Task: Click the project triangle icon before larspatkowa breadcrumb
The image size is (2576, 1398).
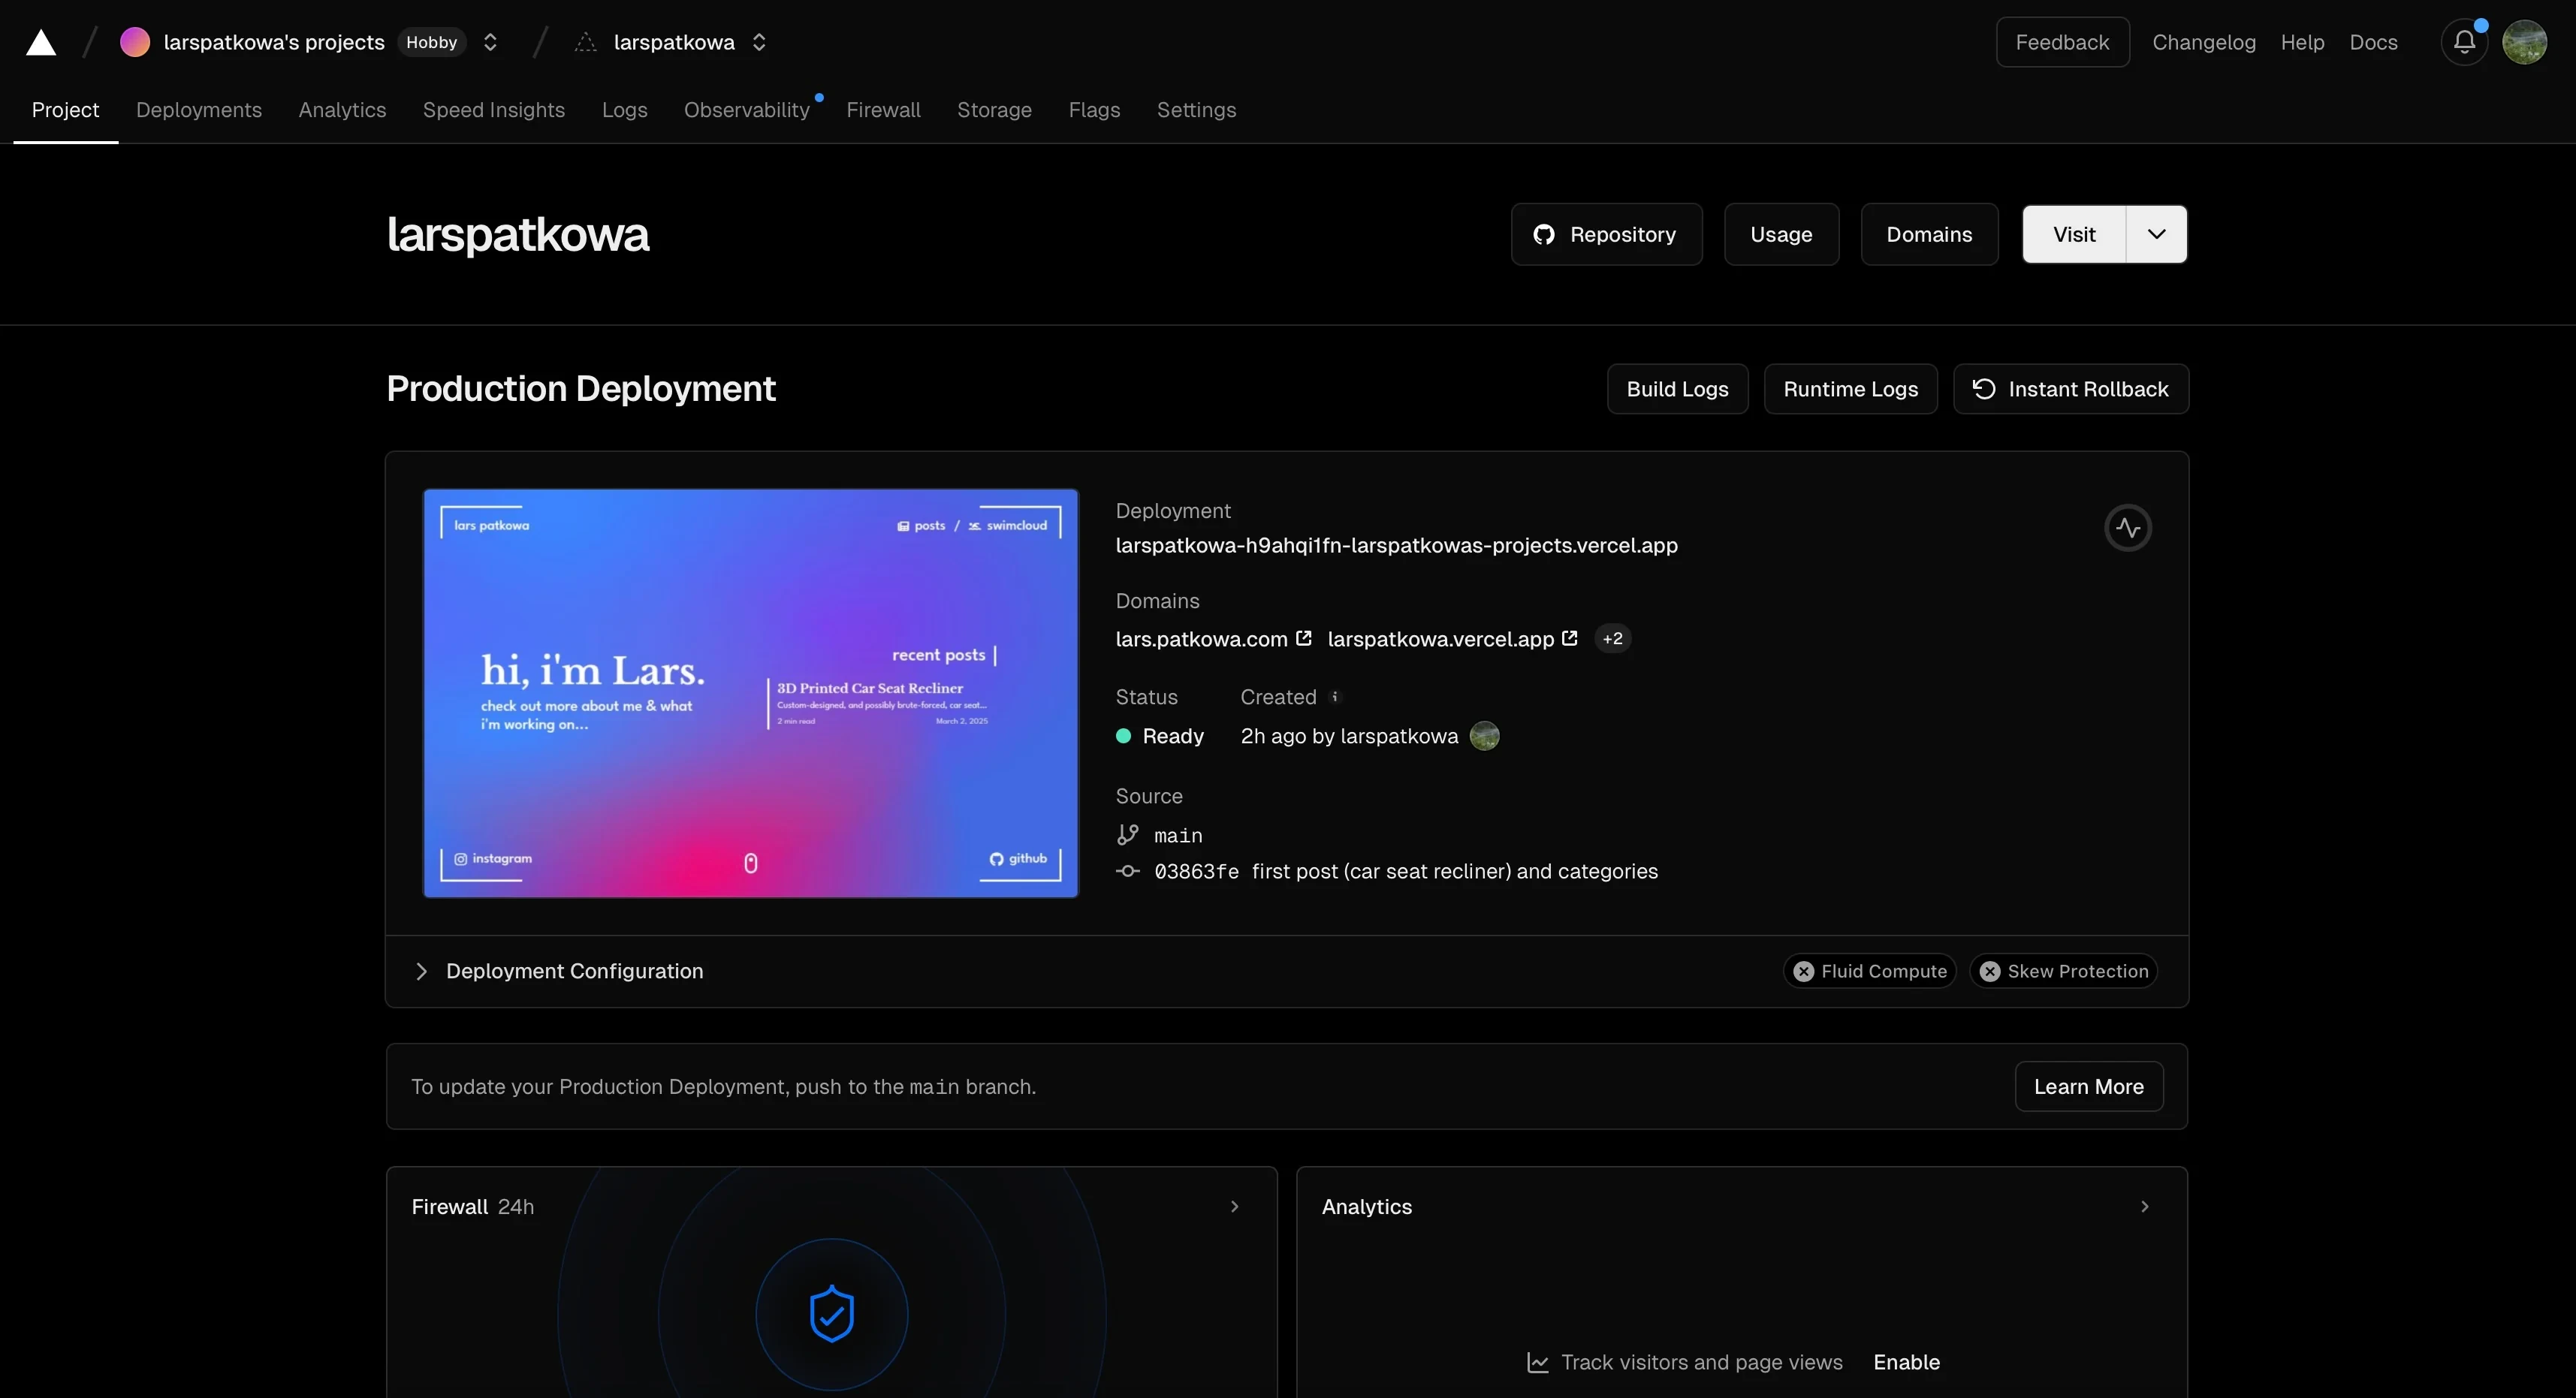Action: (586, 42)
